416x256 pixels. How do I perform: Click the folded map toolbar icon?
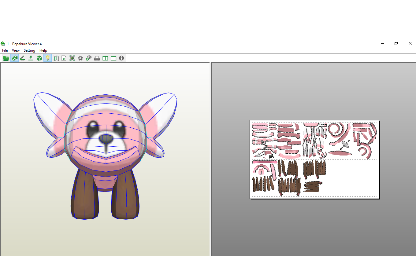pyautogui.click(x=56, y=58)
